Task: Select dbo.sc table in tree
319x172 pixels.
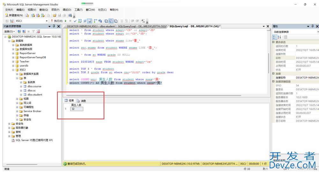Action: 32,90
